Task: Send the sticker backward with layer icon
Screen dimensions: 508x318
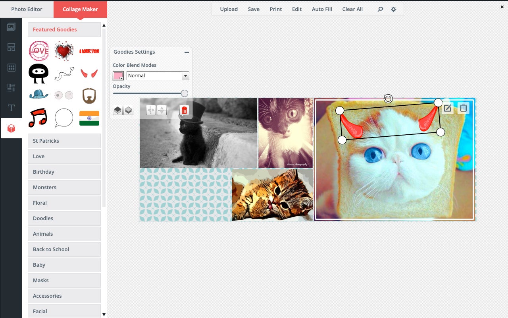Action: pos(127,110)
